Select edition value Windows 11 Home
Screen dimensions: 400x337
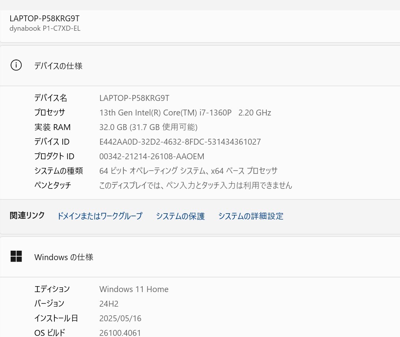[x=134, y=289]
